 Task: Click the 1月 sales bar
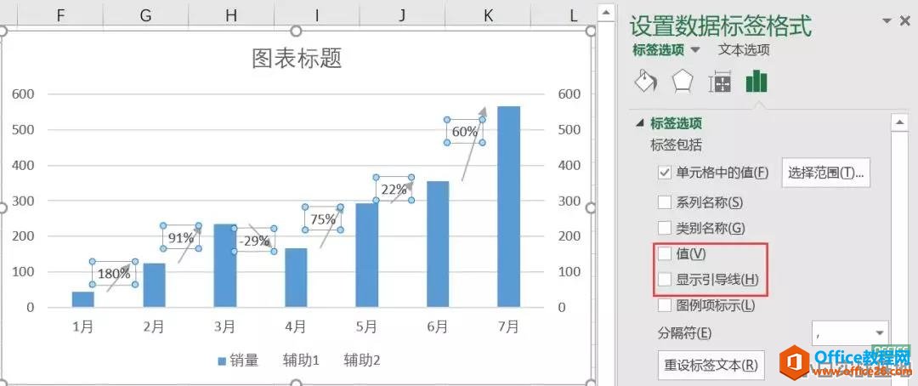(83, 298)
